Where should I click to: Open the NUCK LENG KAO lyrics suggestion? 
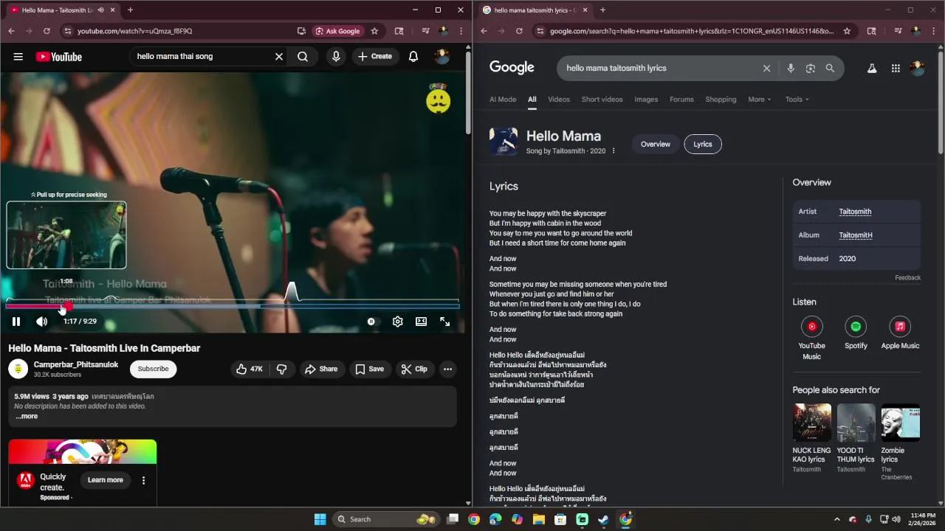[x=812, y=438]
